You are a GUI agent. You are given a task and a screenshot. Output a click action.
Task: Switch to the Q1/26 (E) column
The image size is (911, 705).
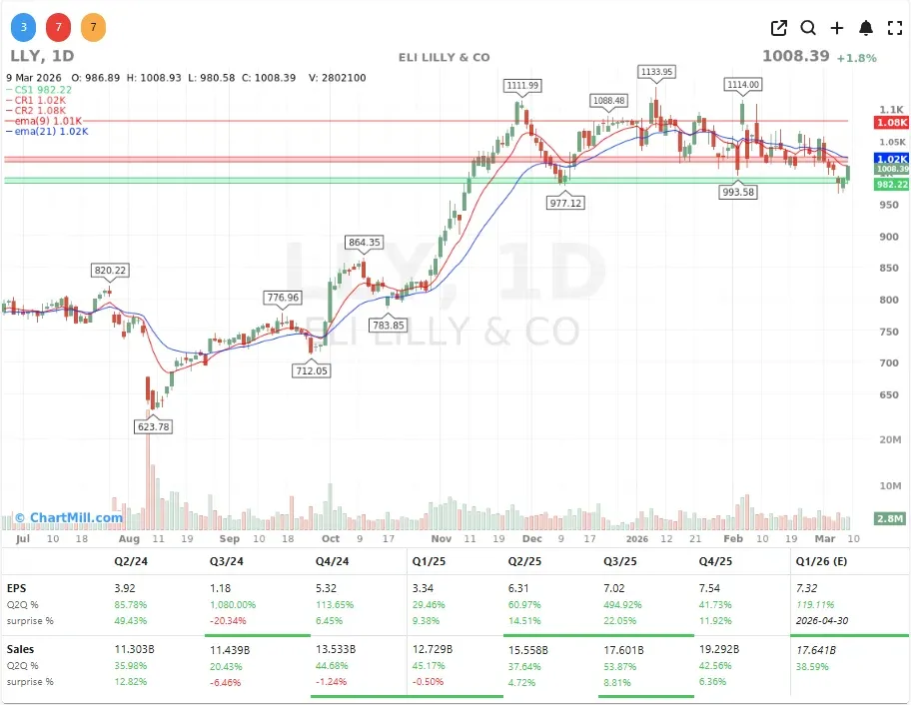click(x=822, y=561)
